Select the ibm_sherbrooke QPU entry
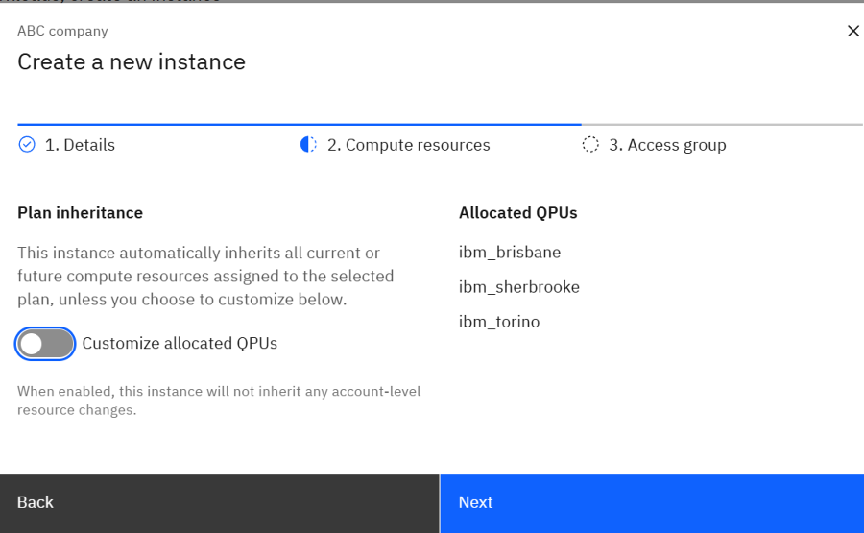Screen dimensions: 864x533 click(519, 287)
